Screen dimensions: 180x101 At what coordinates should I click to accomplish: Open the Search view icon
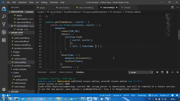tap(4, 17)
